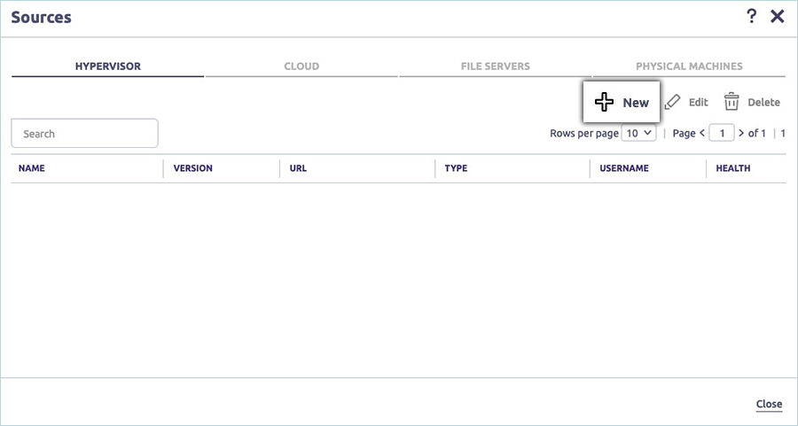Switch to the Hypervisor tab
The height and width of the screenshot is (426, 798).
(107, 66)
